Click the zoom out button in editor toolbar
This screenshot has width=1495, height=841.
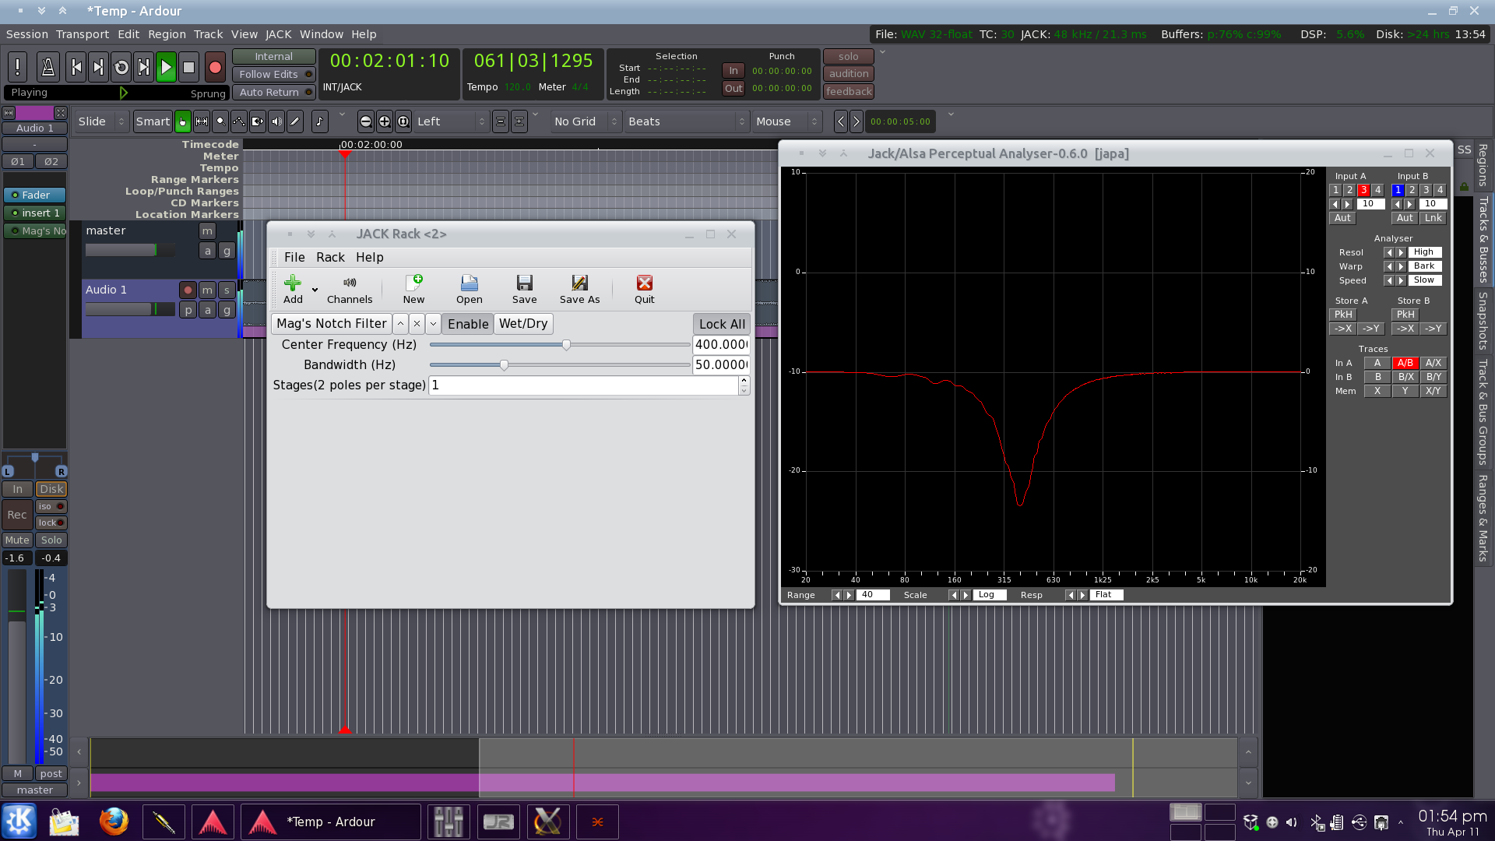[365, 121]
